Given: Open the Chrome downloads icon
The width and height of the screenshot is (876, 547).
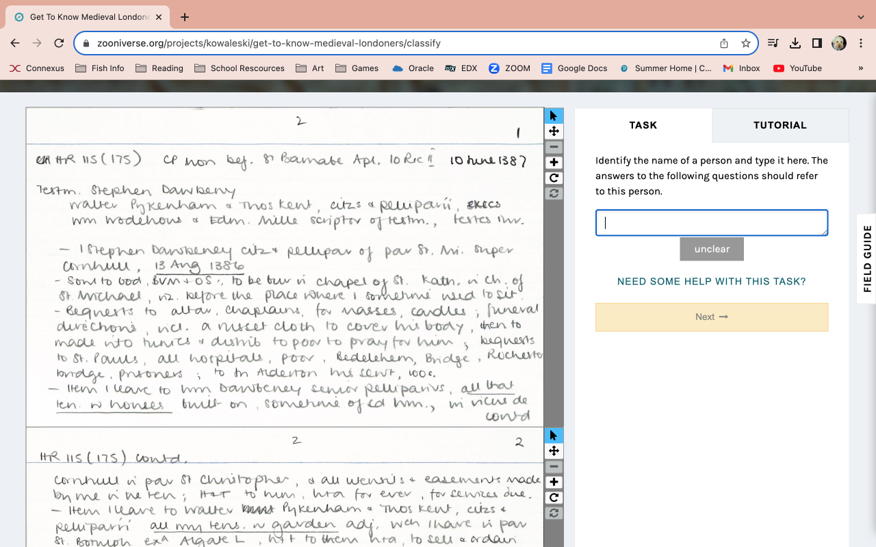Looking at the screenshot, I should pos(795,43).
